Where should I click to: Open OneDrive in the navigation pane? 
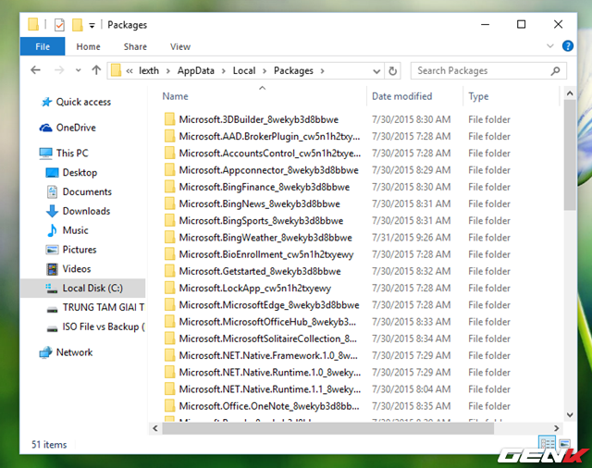75,128
